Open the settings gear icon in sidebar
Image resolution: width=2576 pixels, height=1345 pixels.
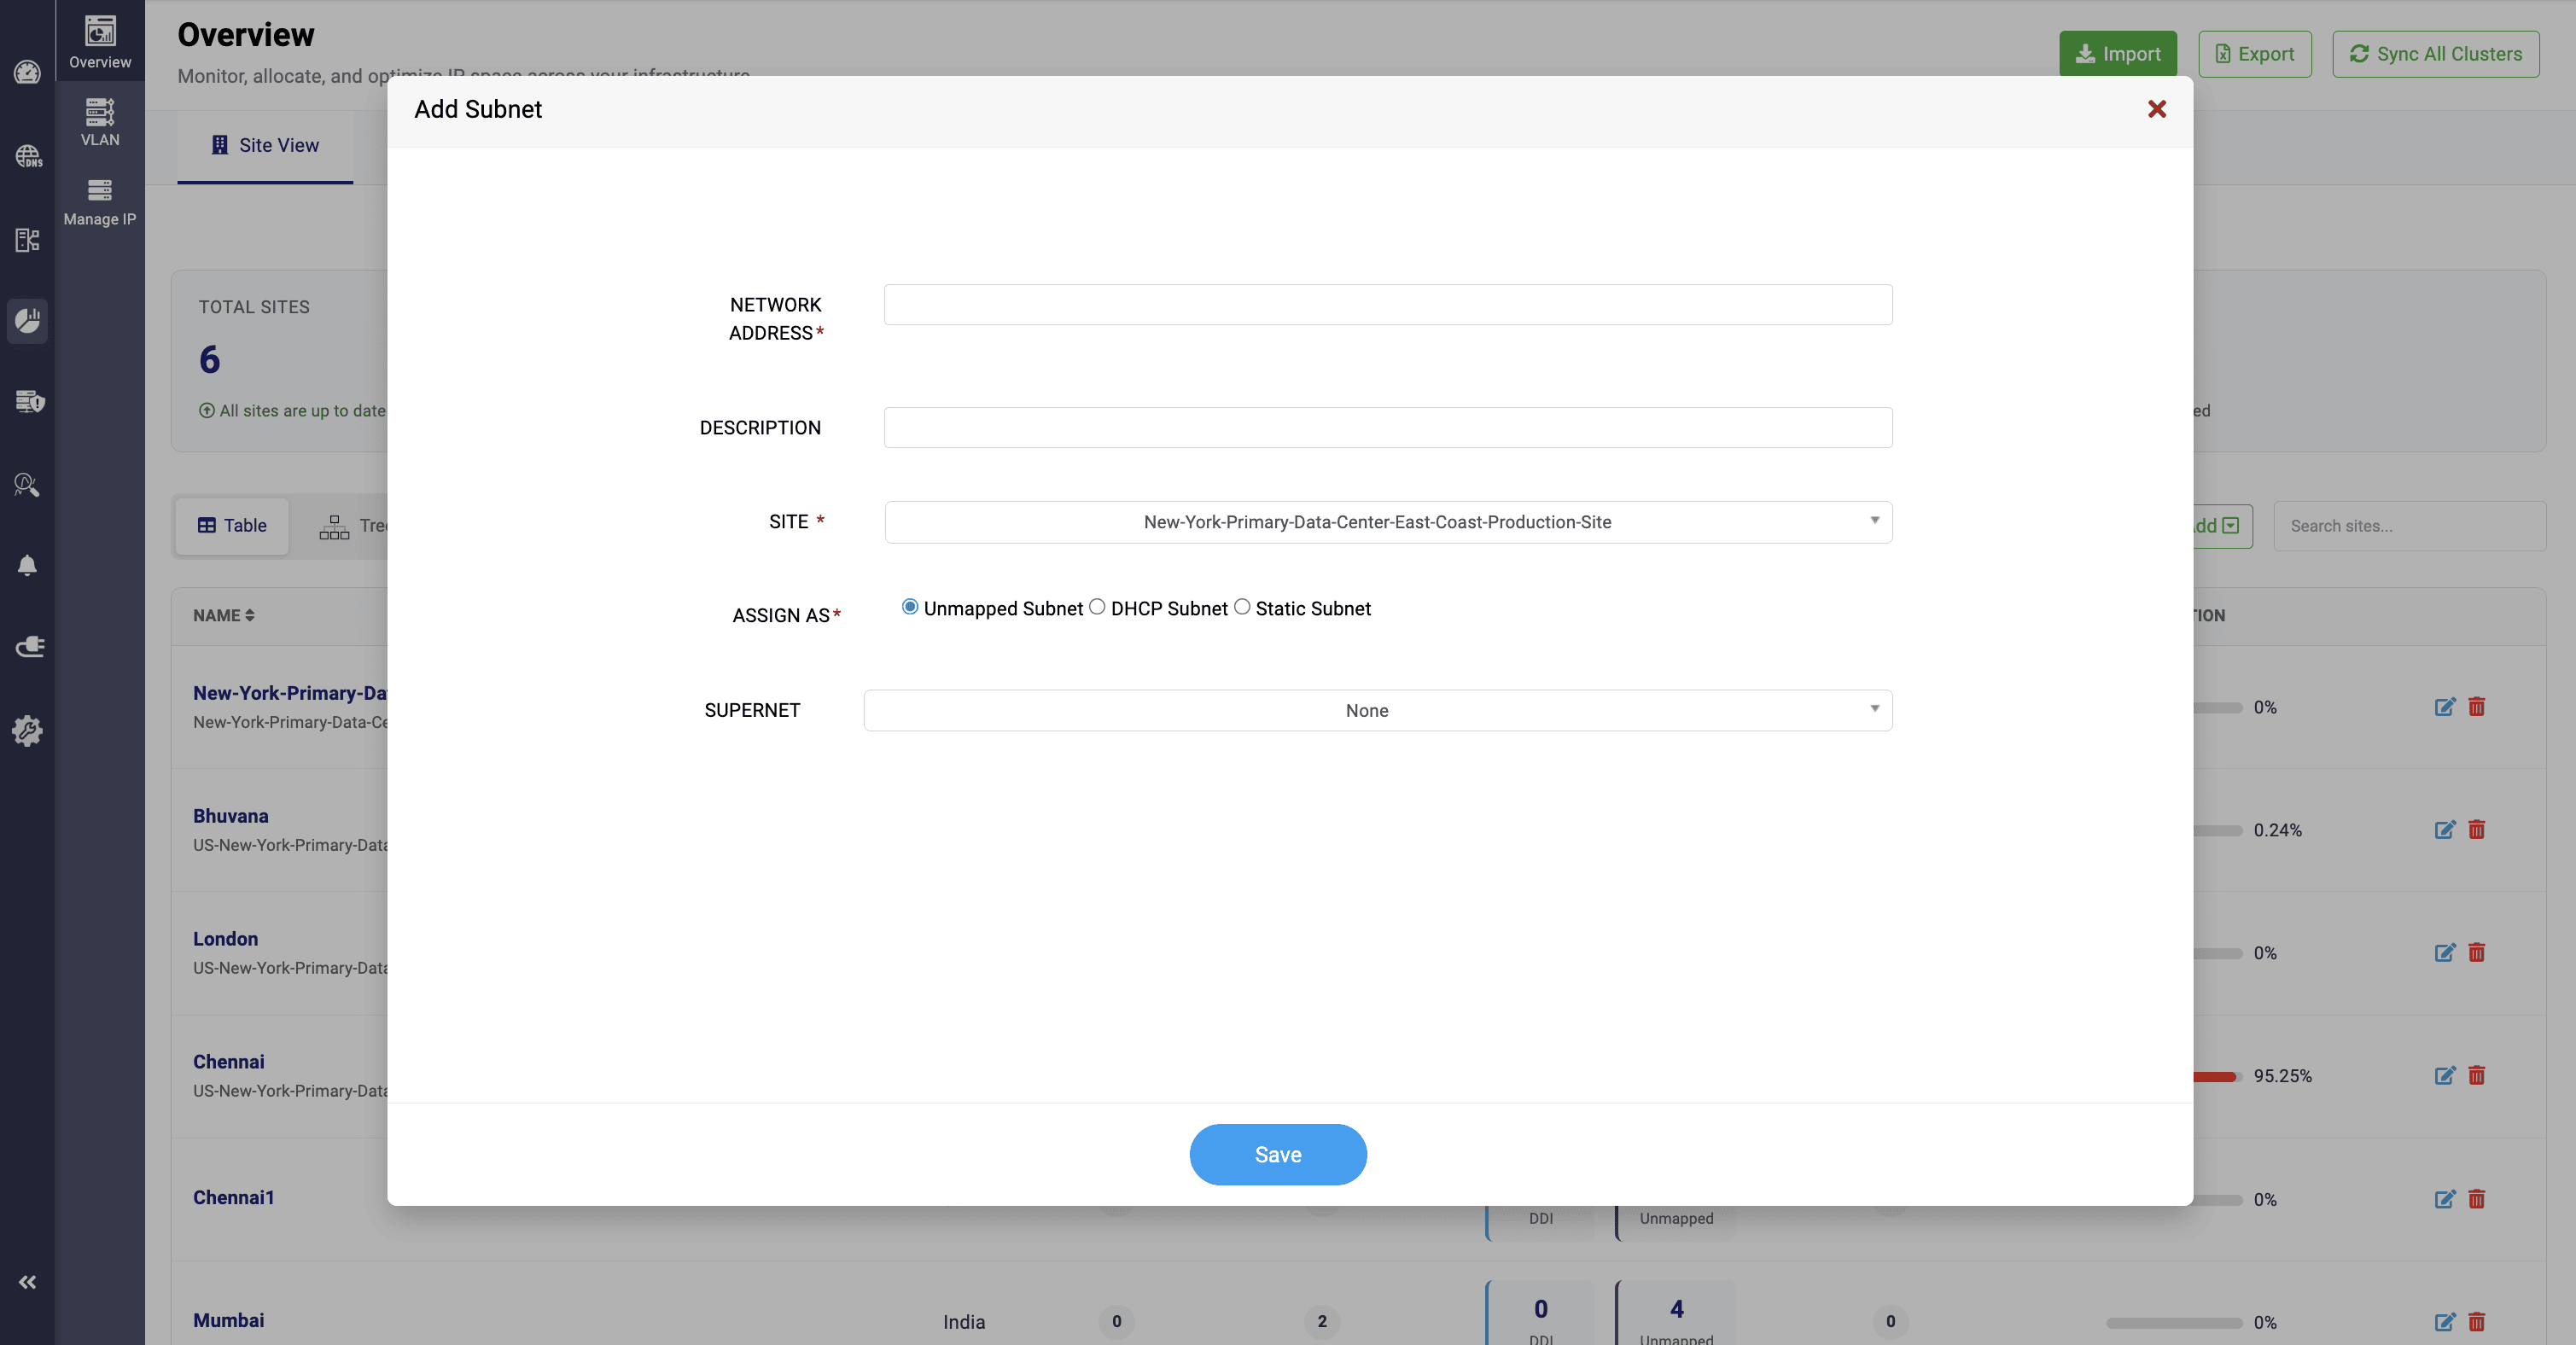[27, 730]
